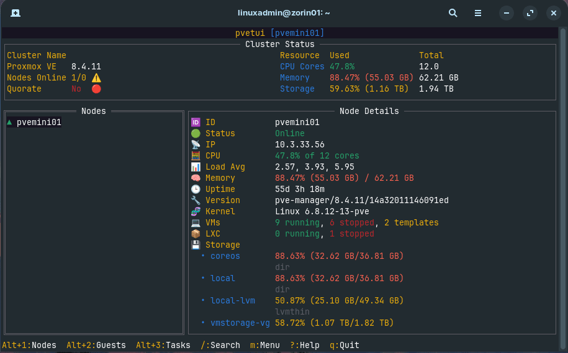Click the Search shortcut in footer
Viewport: 568px width, 353px height.
220,345
